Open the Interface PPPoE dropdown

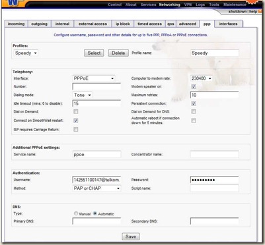94,78
